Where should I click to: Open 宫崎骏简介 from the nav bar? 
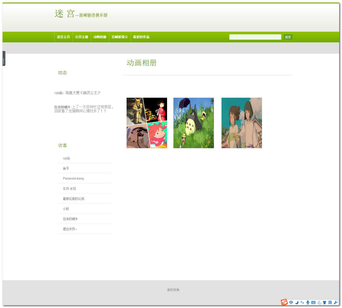[x=120, y=37]
